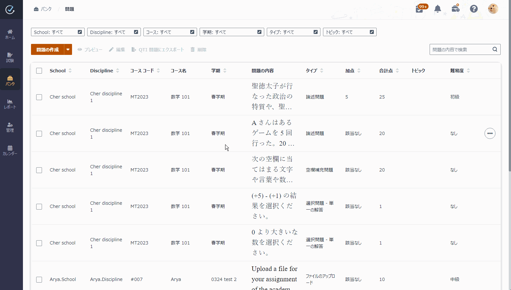Open the notifications bell icon
This screenshot has height=290, width=511.
pos(437,9)
